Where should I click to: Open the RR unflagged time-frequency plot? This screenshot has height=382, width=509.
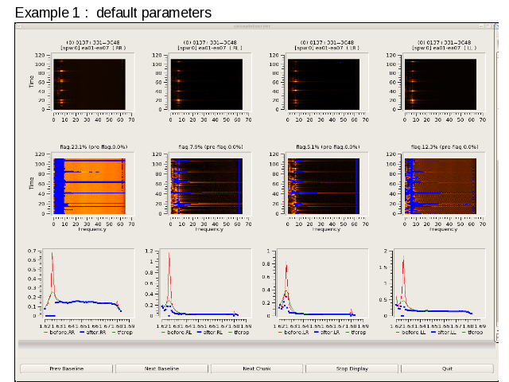click(x=89, y=84)
